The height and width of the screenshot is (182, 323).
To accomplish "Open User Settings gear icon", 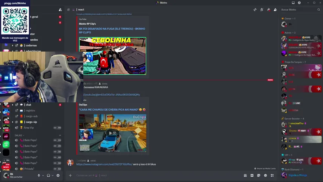I will coord(58,176).
